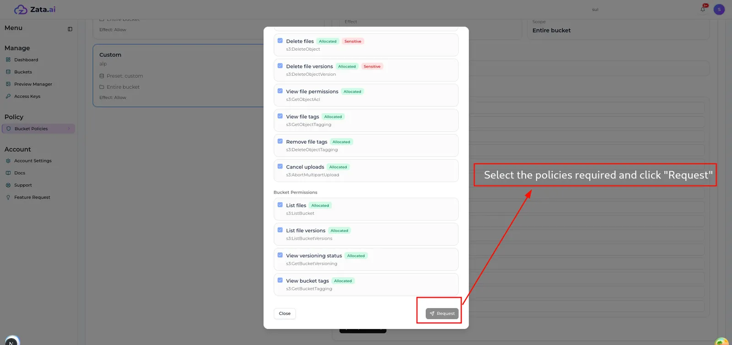Toggle the View file permissions checkbox

point(280,91)
